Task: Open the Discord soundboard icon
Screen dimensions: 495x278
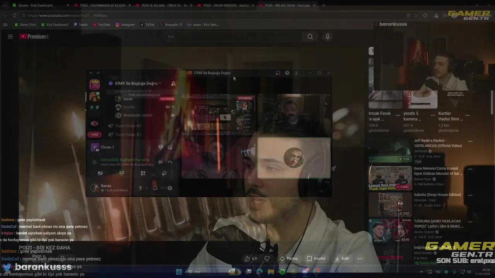Action: [x=164, y=173]
